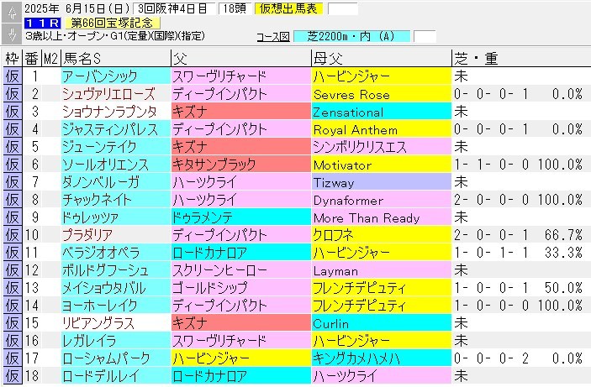Click the 50.0% turf-heavy record value

[x=563, y=288]
